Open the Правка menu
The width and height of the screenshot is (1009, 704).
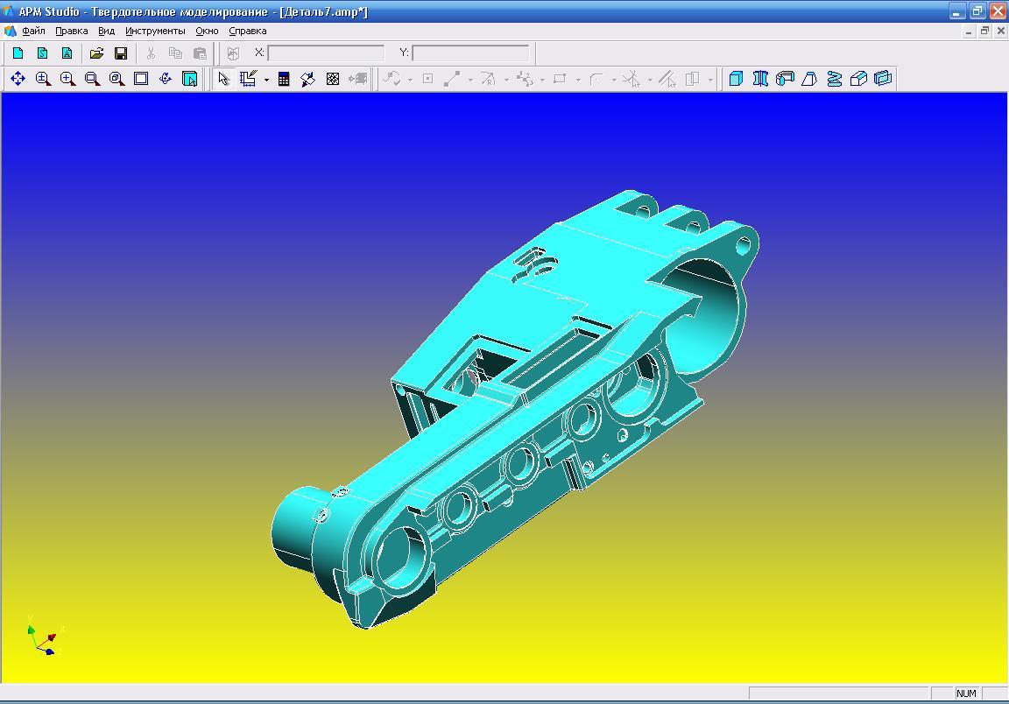(x=72, y=31)
